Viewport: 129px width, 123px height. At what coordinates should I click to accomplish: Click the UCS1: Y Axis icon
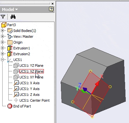16,89
